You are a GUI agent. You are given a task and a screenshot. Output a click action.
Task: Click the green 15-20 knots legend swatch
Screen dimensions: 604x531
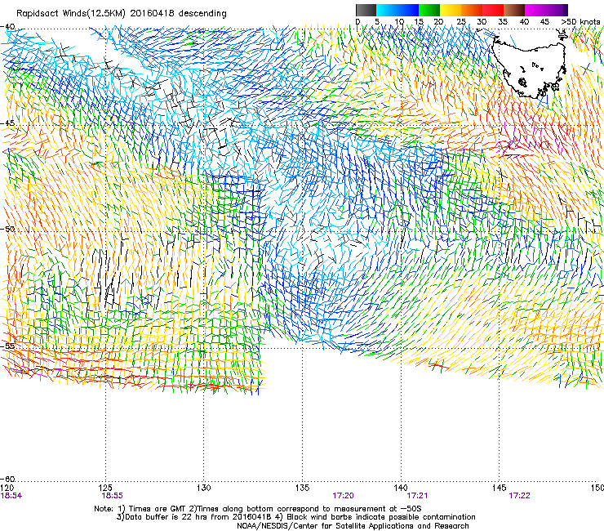[429, 10]
